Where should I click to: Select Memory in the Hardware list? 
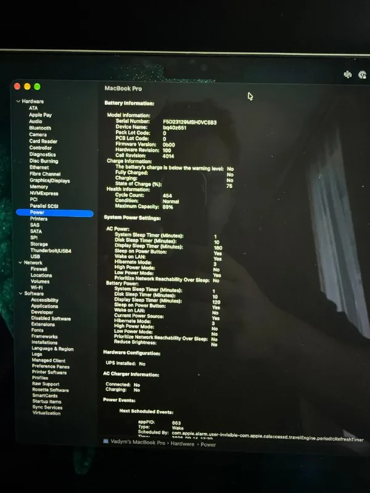[39, 187]
